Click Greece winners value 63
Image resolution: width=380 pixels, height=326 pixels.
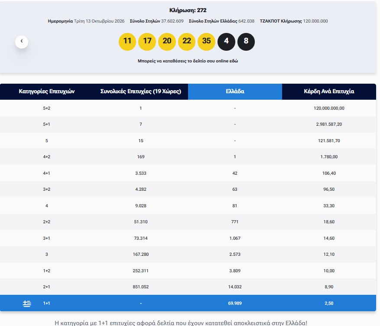[235, 189]
